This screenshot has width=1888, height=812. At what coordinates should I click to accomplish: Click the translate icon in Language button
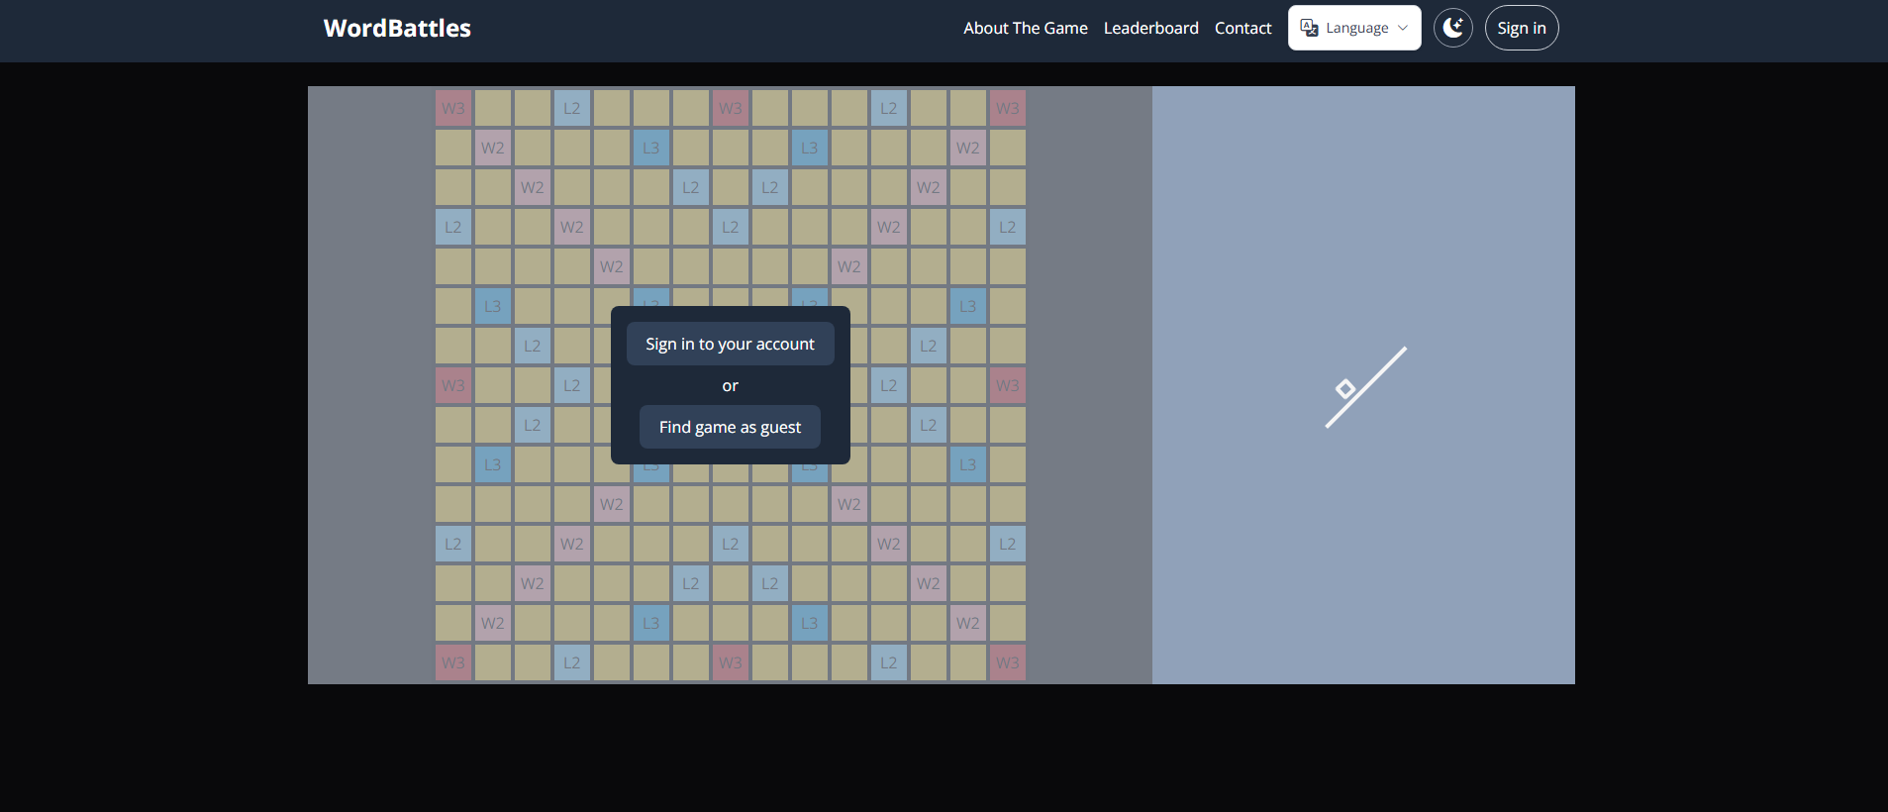[x=1309, y=28]
